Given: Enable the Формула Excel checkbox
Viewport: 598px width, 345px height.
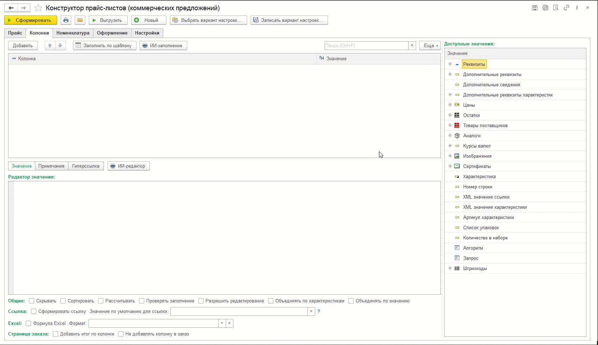Looking at the screenshot, I should click(x=29, y=323).
